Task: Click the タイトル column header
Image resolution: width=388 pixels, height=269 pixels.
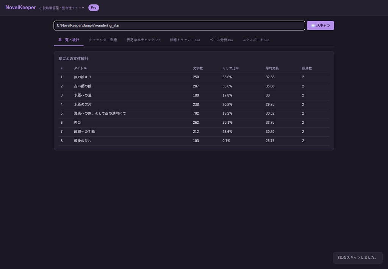Action: pyautogui.click(x=80, y=68)
